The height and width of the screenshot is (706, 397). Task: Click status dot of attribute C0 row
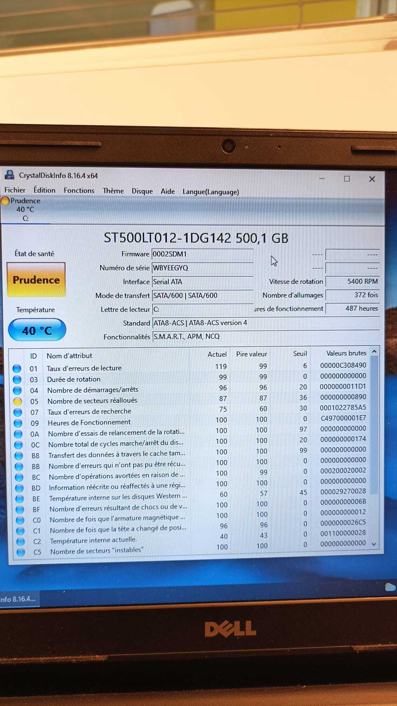click(20, 520)
